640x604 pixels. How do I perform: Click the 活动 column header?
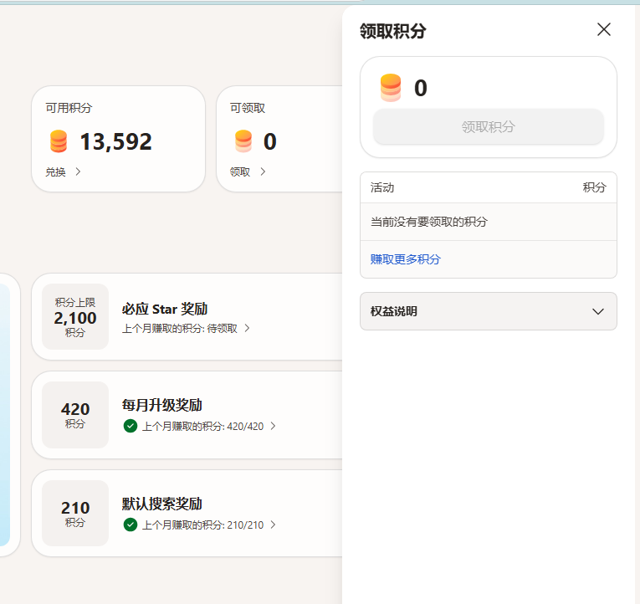click(382, 187)
